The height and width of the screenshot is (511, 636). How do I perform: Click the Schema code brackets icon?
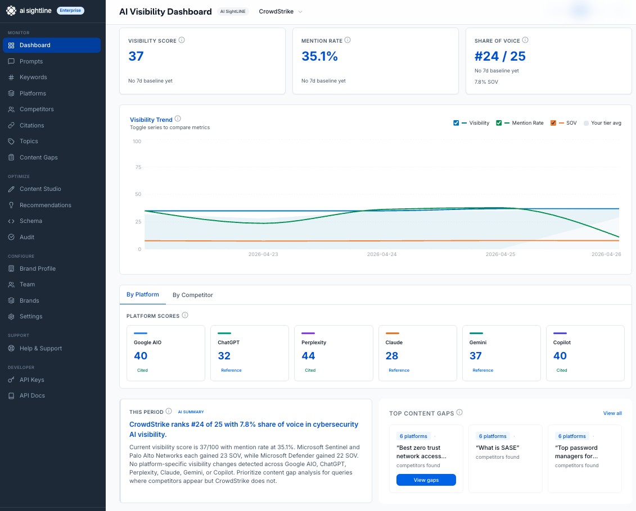[11, 221]
